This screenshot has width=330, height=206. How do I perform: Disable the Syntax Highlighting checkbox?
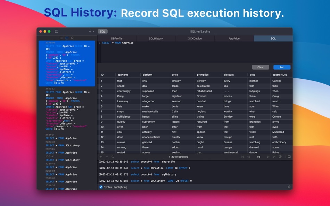(101, 187)
